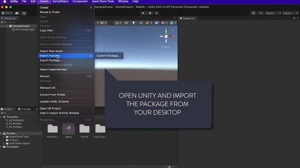Screen dimensions: 300x168
Task: Click the green Y axis on orientation gizmo
Action: (166, 31)
